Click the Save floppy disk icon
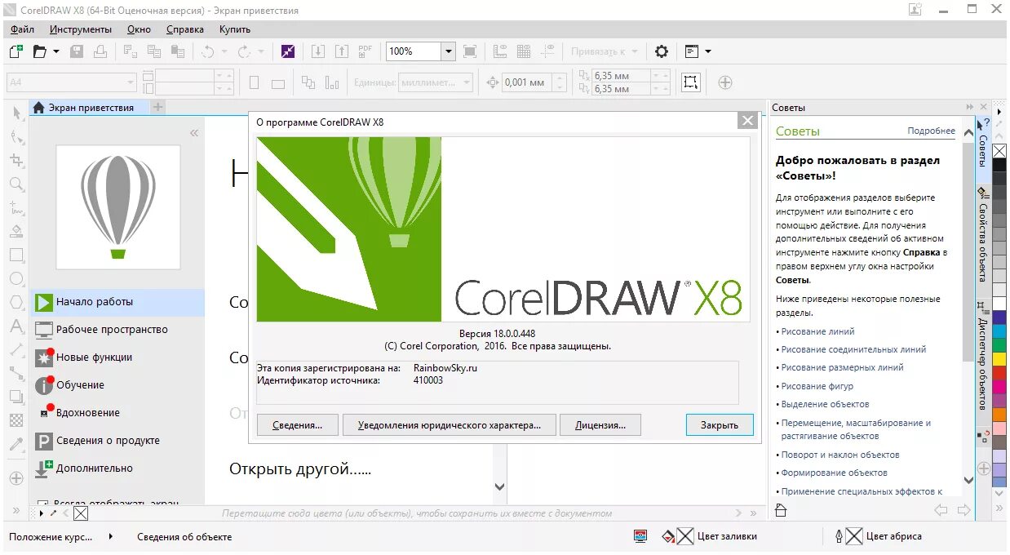The height and width of the screenshot is (555, 1010). pyautogui.click(x=77, y=51)
